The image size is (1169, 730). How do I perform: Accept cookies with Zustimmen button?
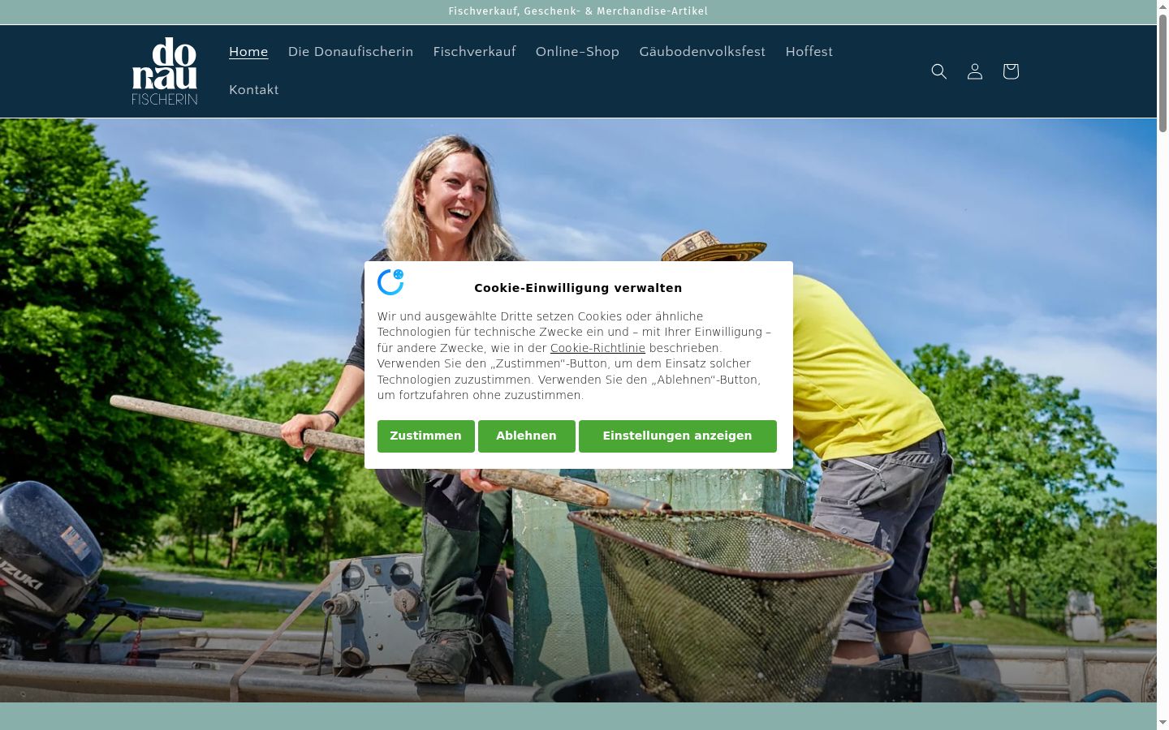426,436
